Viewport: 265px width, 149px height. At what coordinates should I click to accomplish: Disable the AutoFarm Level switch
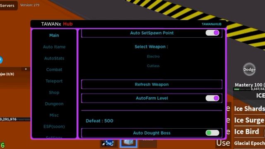point(212,98)
